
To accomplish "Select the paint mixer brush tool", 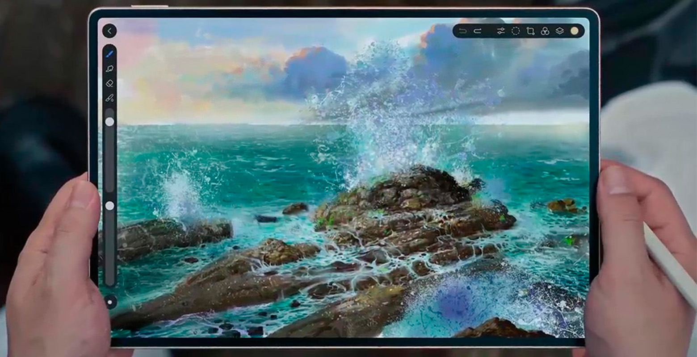I will pyautogui.click(x=109, y=98).
